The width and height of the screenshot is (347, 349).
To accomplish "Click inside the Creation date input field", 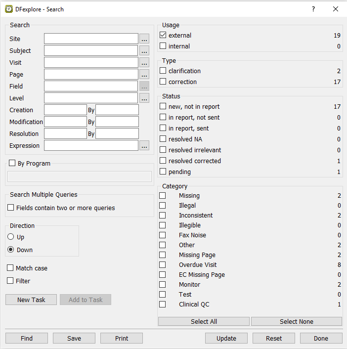I will [x=65, y=110].
